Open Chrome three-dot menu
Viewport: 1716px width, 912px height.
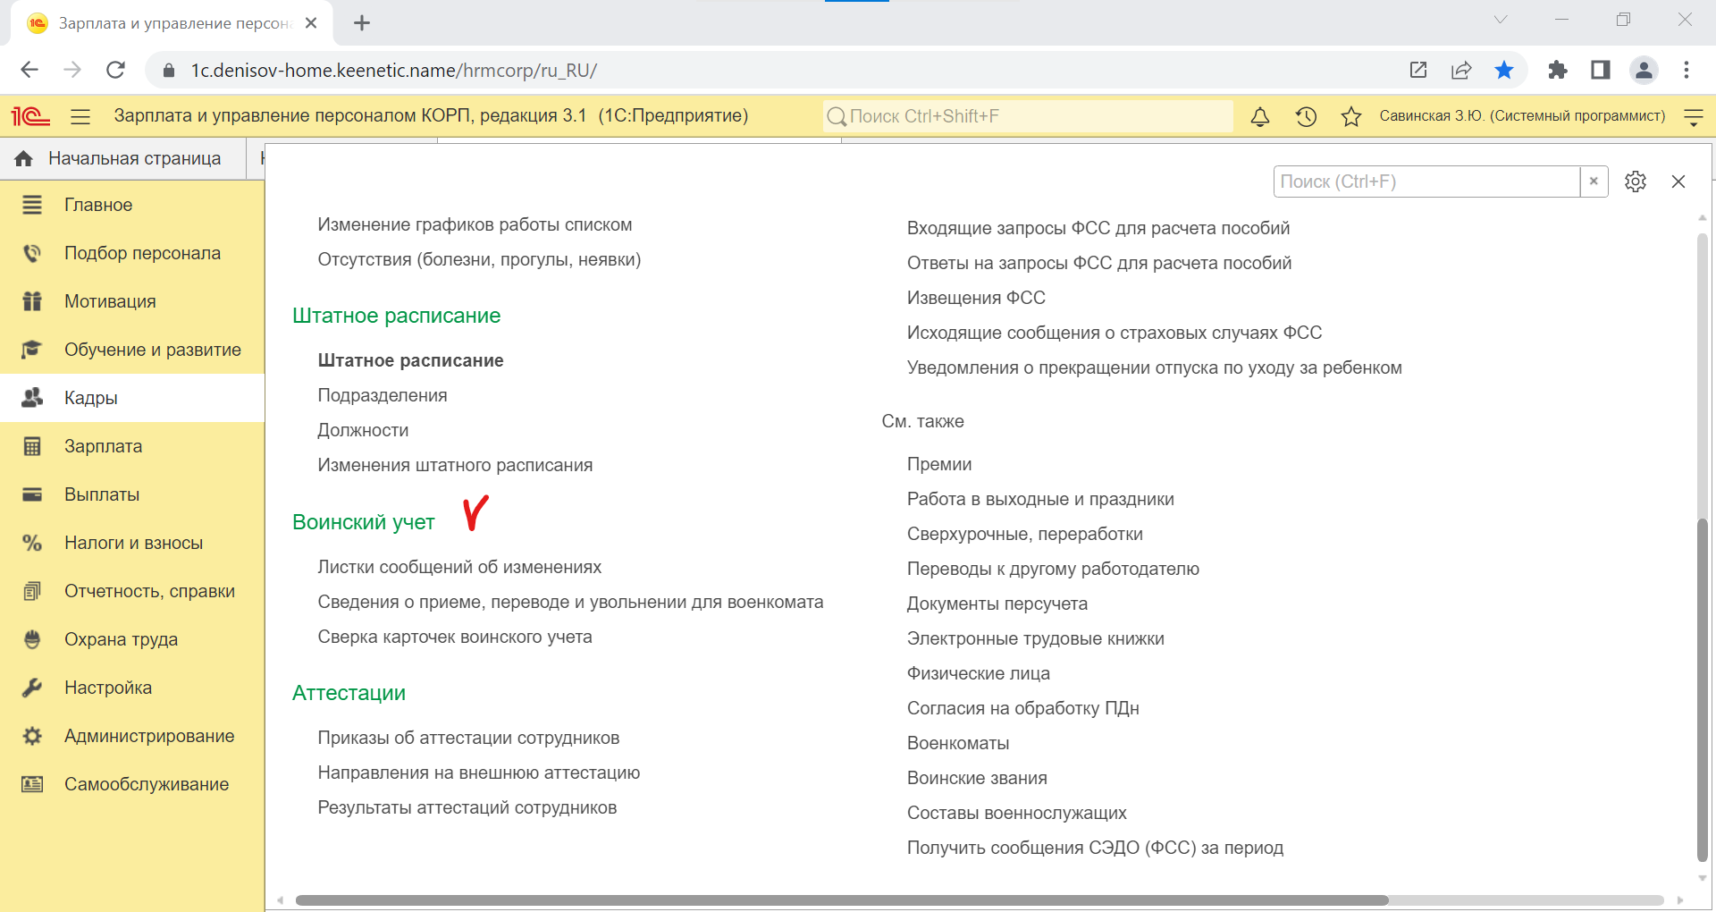click(1687, 71)
